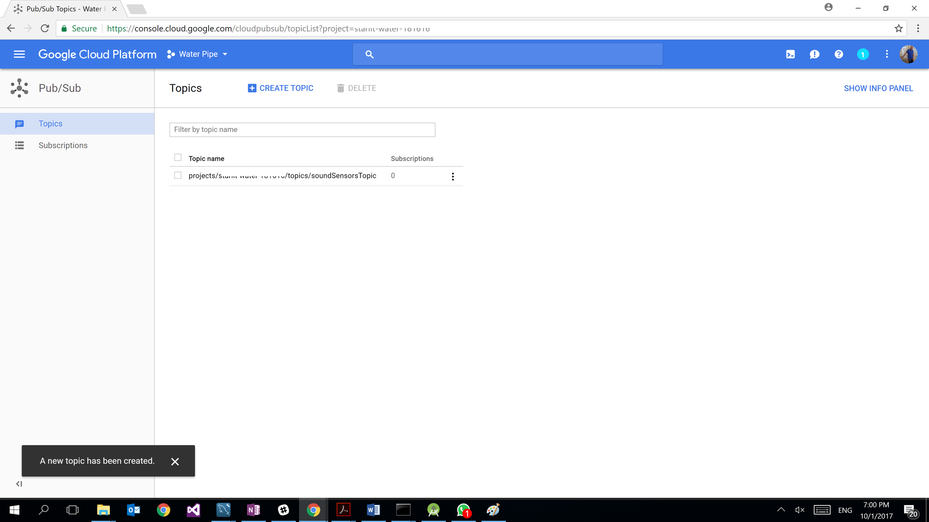Click the CREATE TOPIC button
This screenshot has height=522, width=929.
281,88
